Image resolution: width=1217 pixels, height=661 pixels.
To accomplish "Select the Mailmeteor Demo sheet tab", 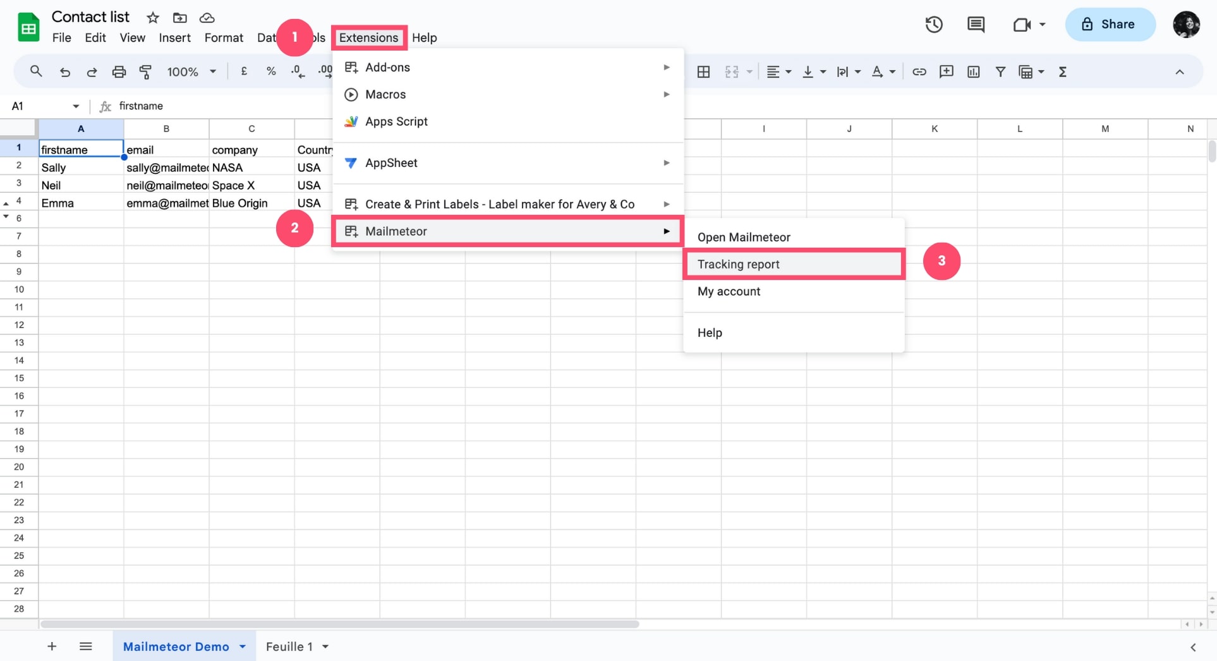I will pyautogui.click(x=176, y=646).
